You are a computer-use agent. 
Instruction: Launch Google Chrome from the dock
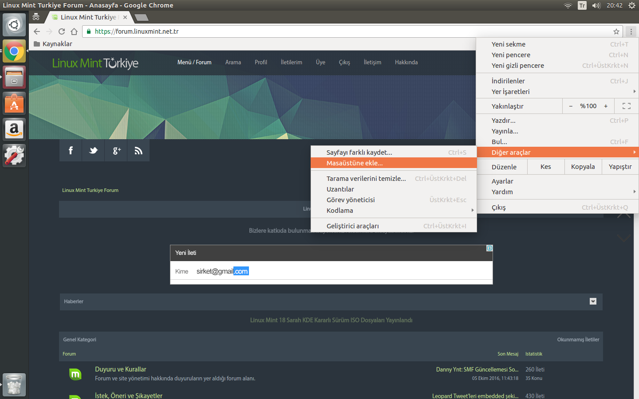pos(14,51)
